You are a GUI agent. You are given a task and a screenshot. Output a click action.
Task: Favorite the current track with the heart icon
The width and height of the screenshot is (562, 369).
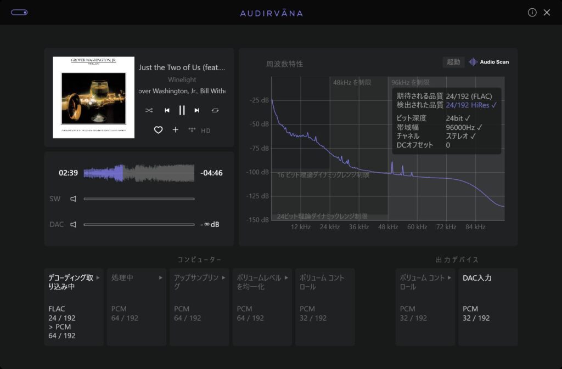(158, 130)
